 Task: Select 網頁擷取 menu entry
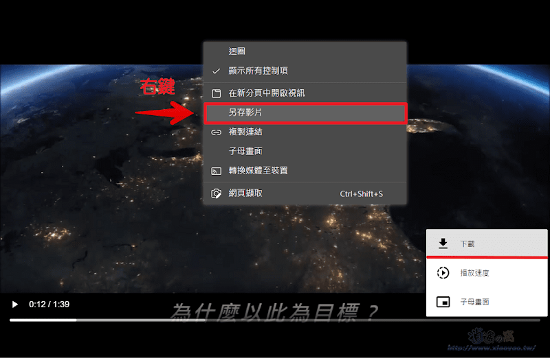[x=305, y=193]
